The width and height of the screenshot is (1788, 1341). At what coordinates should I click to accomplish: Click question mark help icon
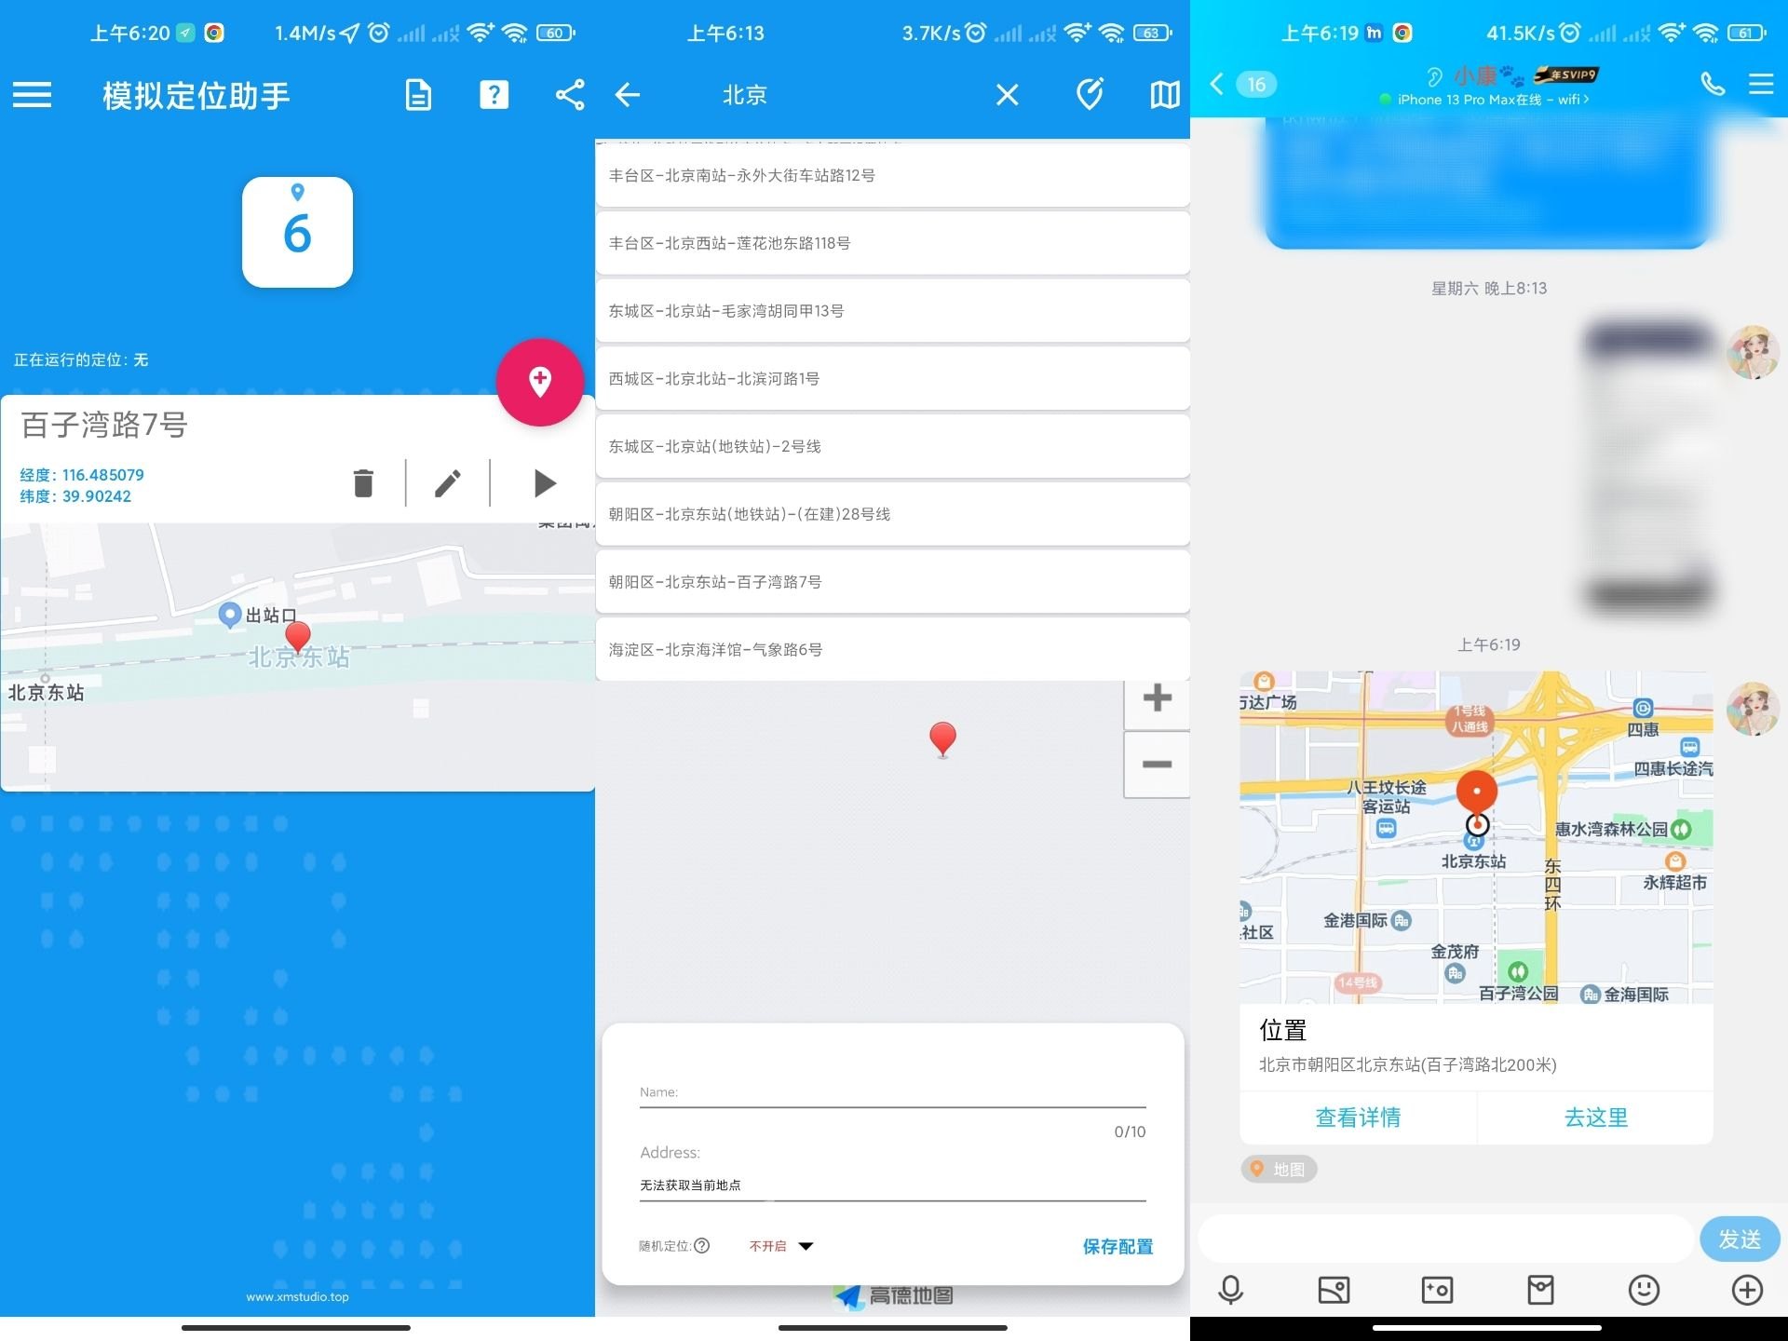pyautogui.click(x=494, y=96)
